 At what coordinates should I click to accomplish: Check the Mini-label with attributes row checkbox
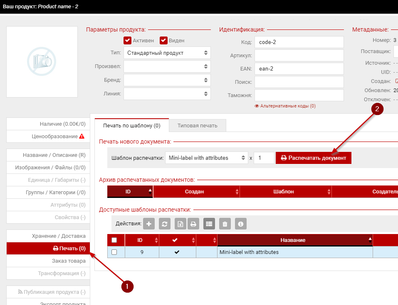[114, 252]
